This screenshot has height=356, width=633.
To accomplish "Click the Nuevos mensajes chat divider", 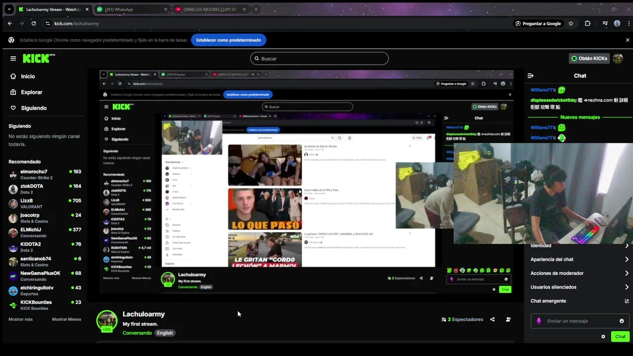I will tap(580, 117).
